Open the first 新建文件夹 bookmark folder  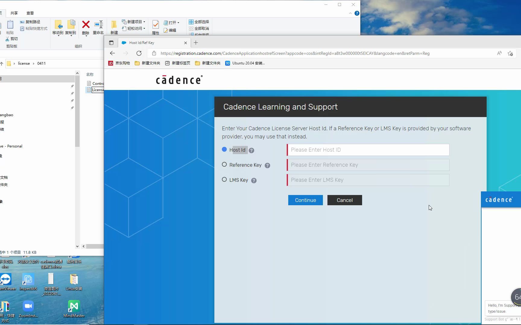click(147, 63)
